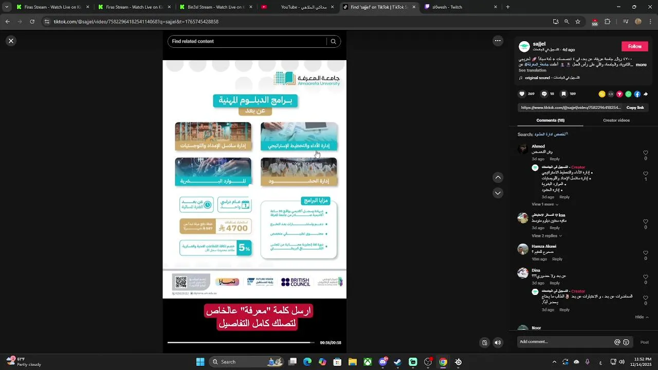Open a new browser tab

(508, 7)
